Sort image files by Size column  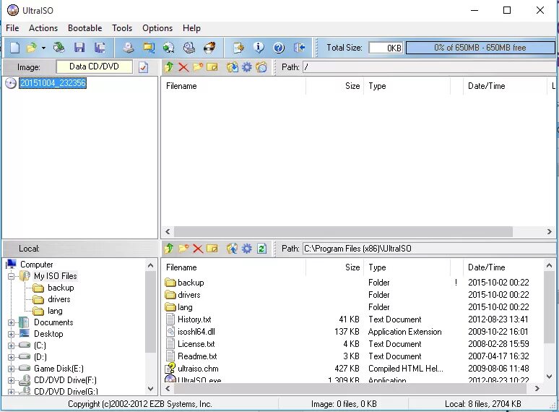[x=352, y=86]
